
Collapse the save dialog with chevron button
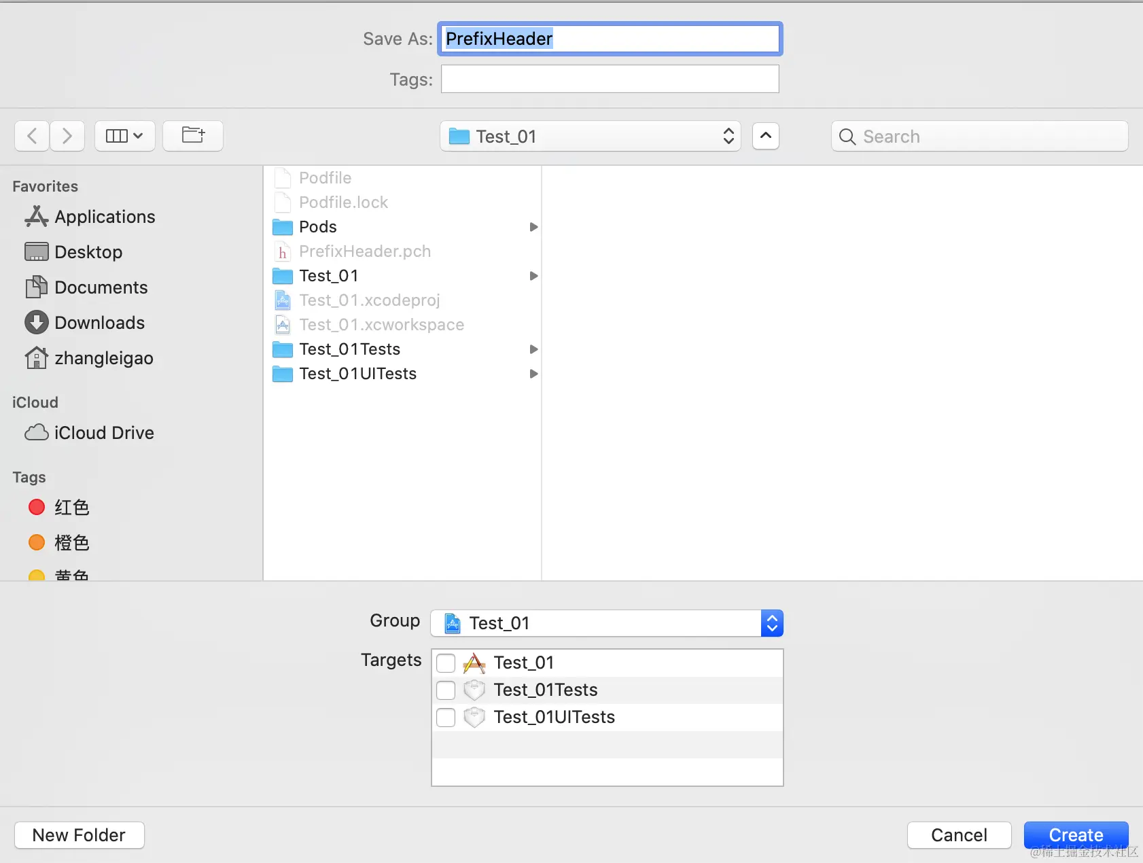(x=765, y=136)
